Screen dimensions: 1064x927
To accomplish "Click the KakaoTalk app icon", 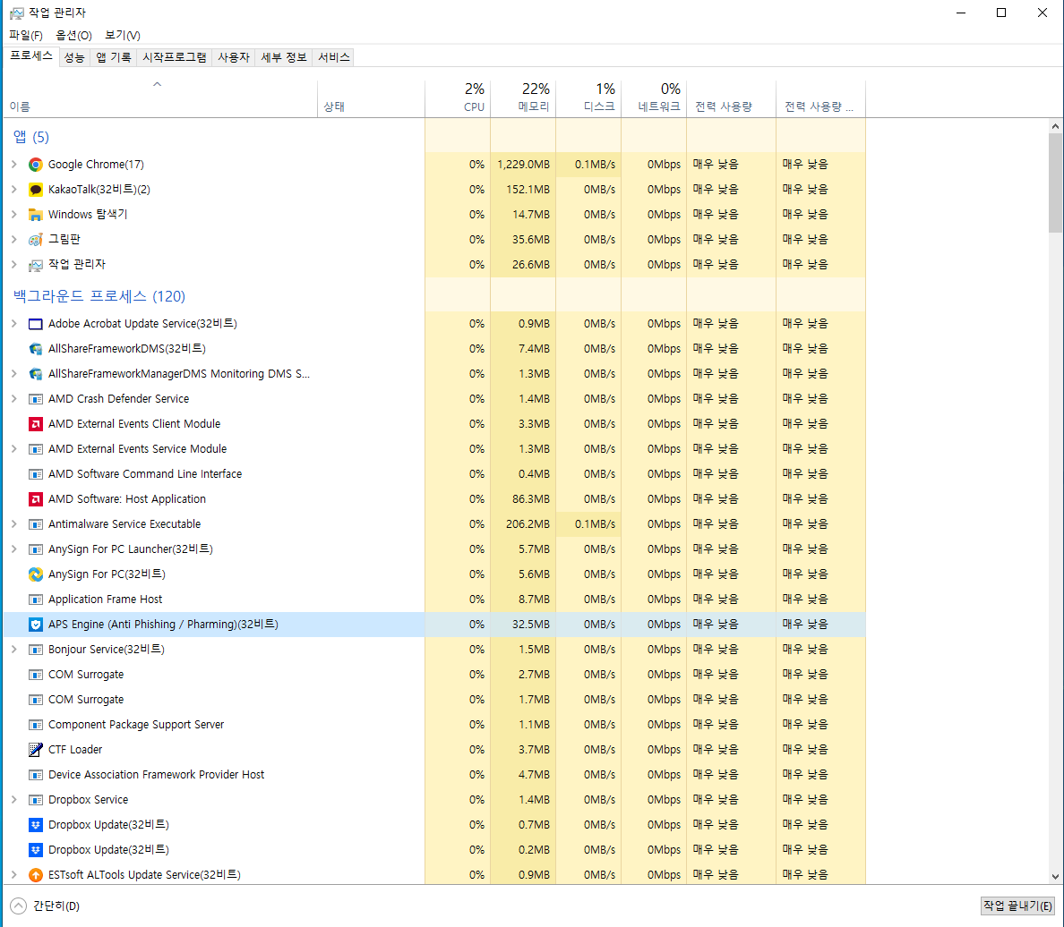I will pyautogui.click(x=35, y=189).
